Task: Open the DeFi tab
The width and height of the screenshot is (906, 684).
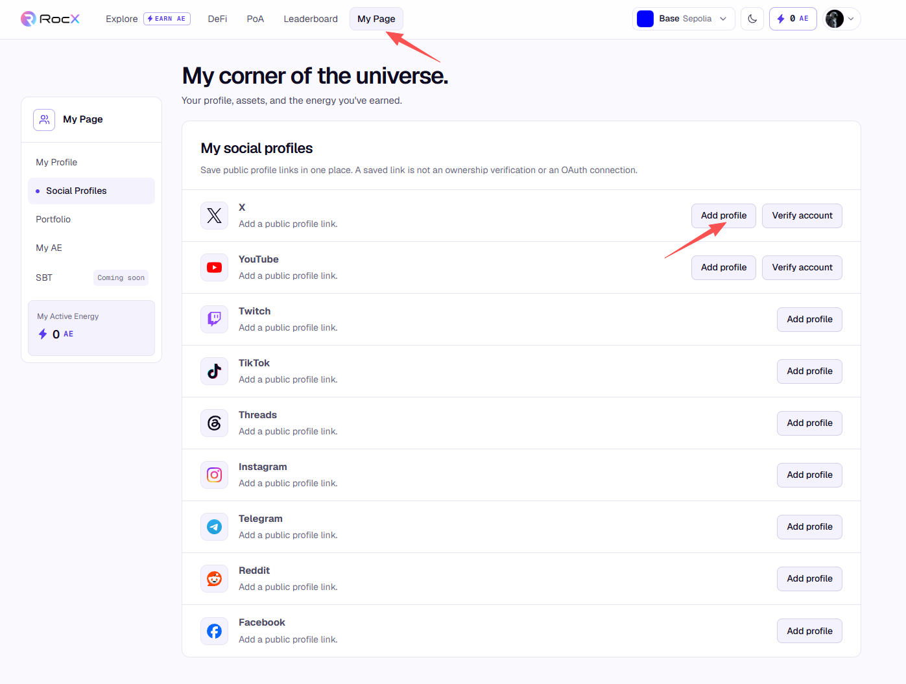Action: (217, 19)
